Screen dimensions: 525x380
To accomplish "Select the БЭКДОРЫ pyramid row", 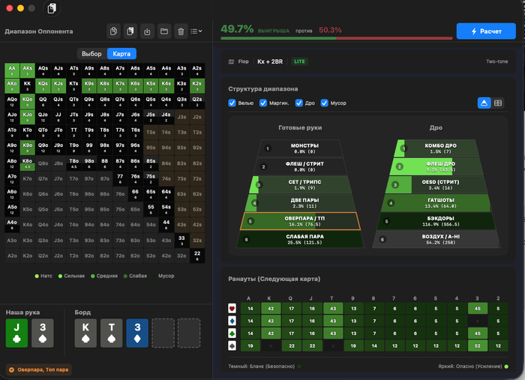I will (436, 221).
